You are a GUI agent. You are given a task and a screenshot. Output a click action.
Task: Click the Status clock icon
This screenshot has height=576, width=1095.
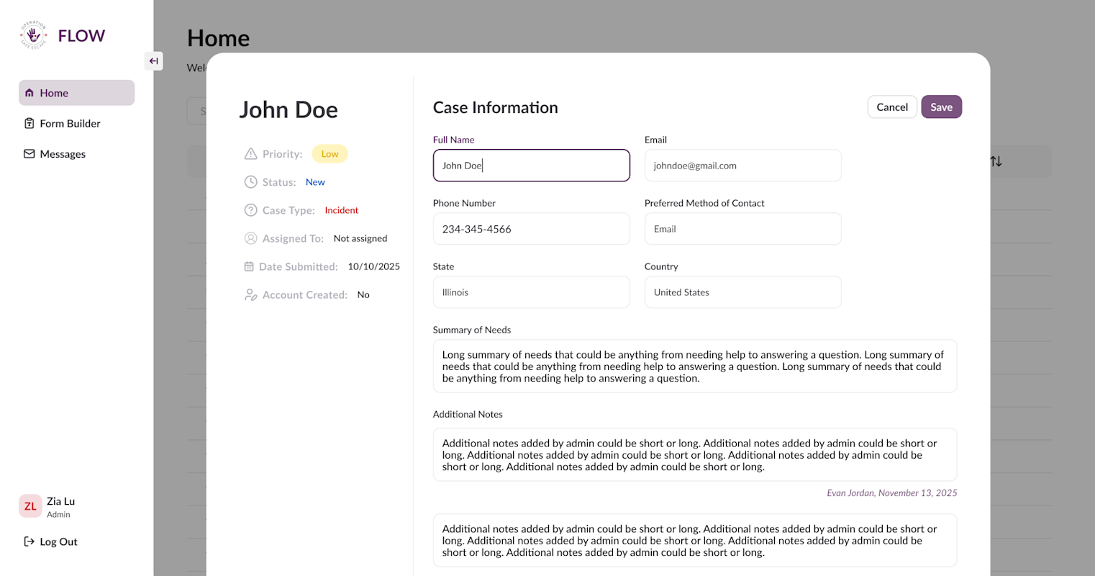(x=250, y=182)
